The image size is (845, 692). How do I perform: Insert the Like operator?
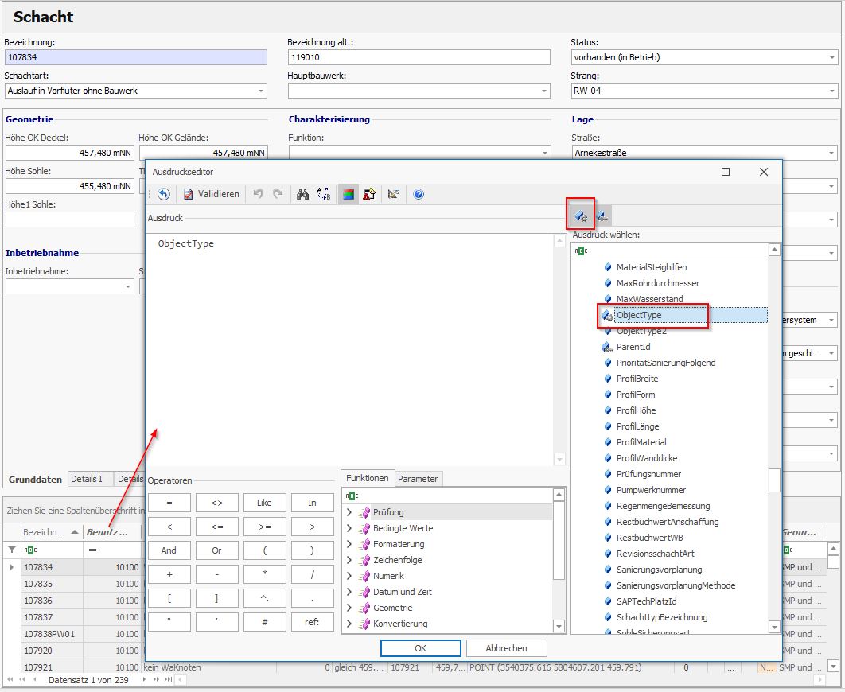point(264,503)
